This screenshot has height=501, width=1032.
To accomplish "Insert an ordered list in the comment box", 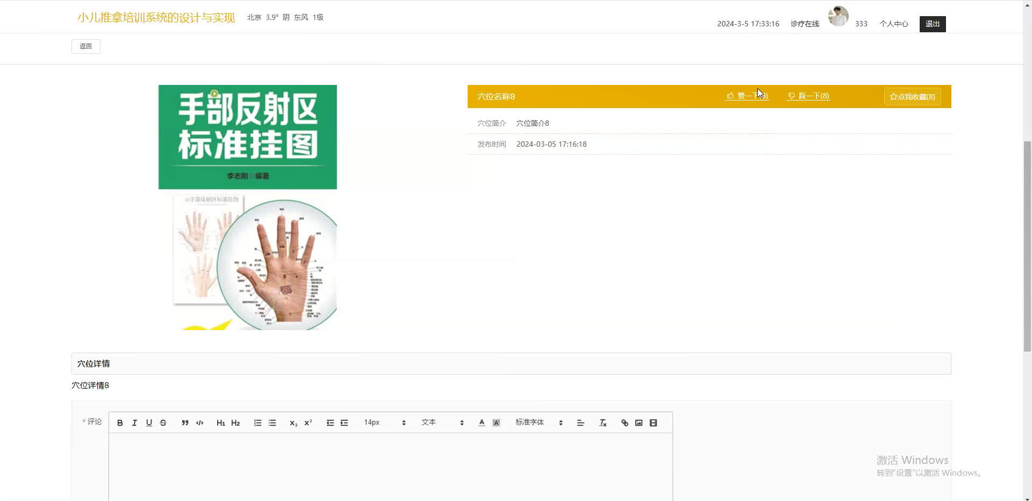I will coord(257,423).
